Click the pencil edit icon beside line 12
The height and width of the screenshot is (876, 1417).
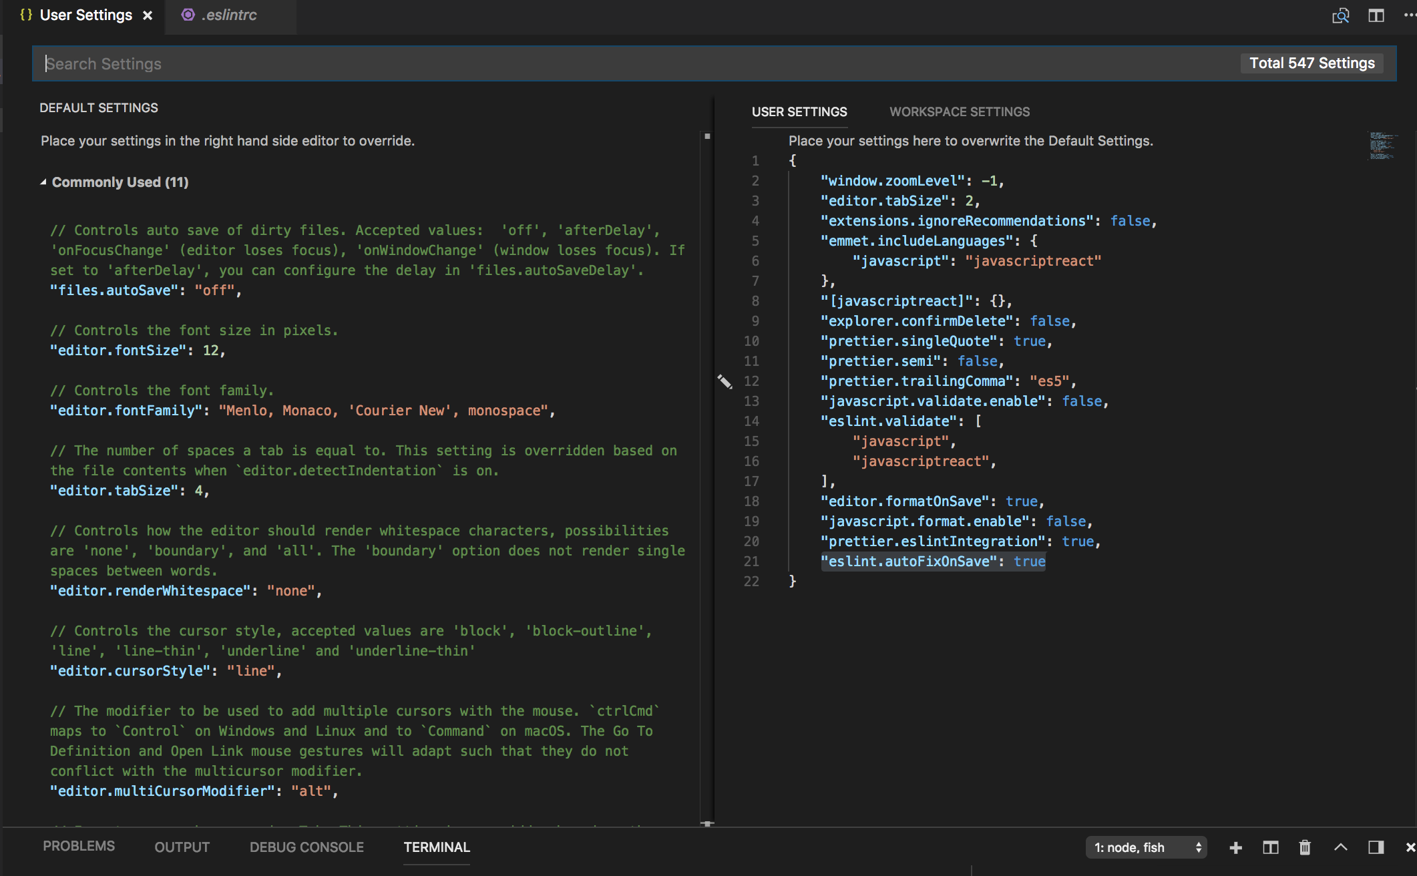pos(725,381)
